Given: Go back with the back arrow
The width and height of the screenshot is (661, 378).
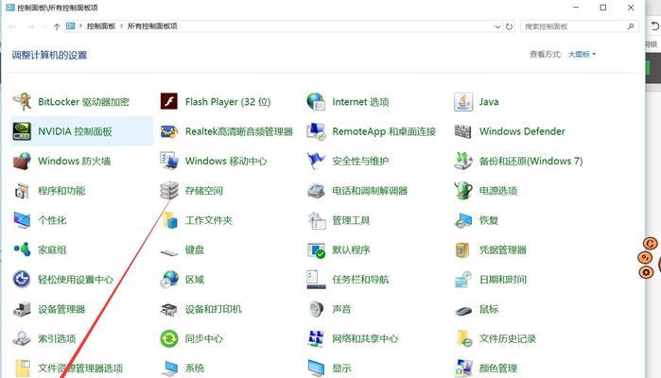Looking at the screenshot, I should click(12, 26).
